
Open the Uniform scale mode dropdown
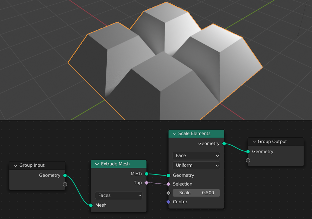(196, 165)
